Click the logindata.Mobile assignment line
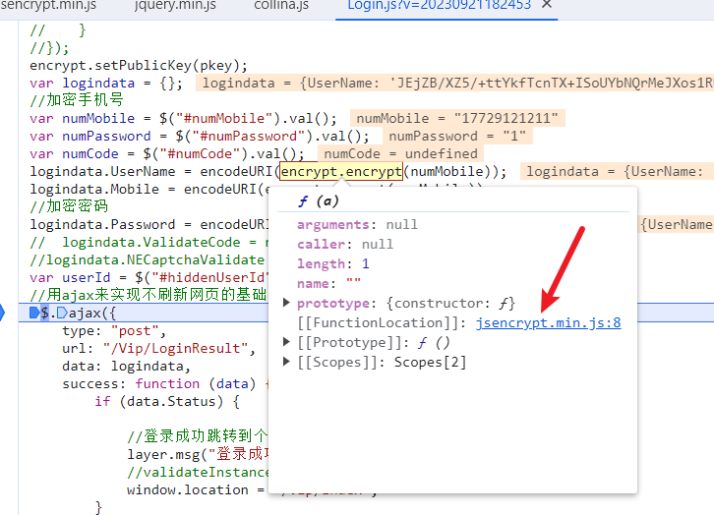Image resolution: width=714 pixels, height=515 pixels. click(x=149, y=190)
